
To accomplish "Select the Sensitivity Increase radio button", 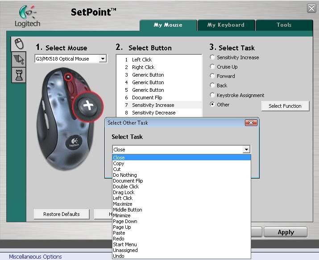I will click(x=212, y=57).
